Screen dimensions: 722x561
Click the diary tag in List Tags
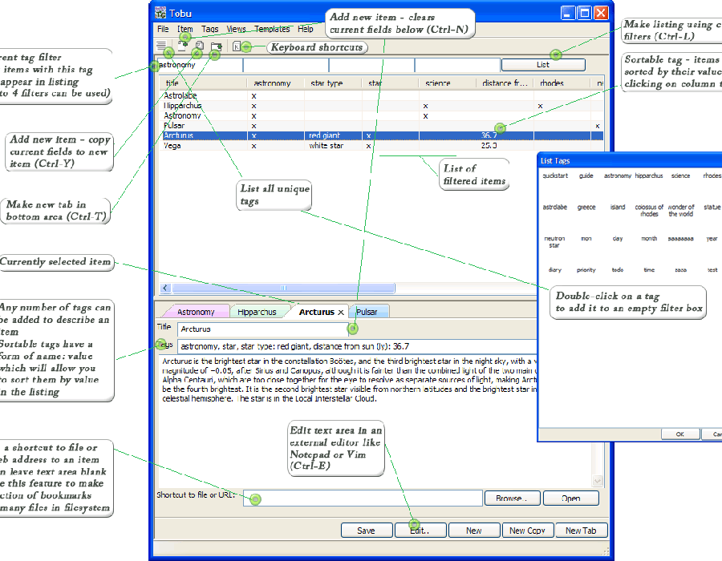coord(555,270)
